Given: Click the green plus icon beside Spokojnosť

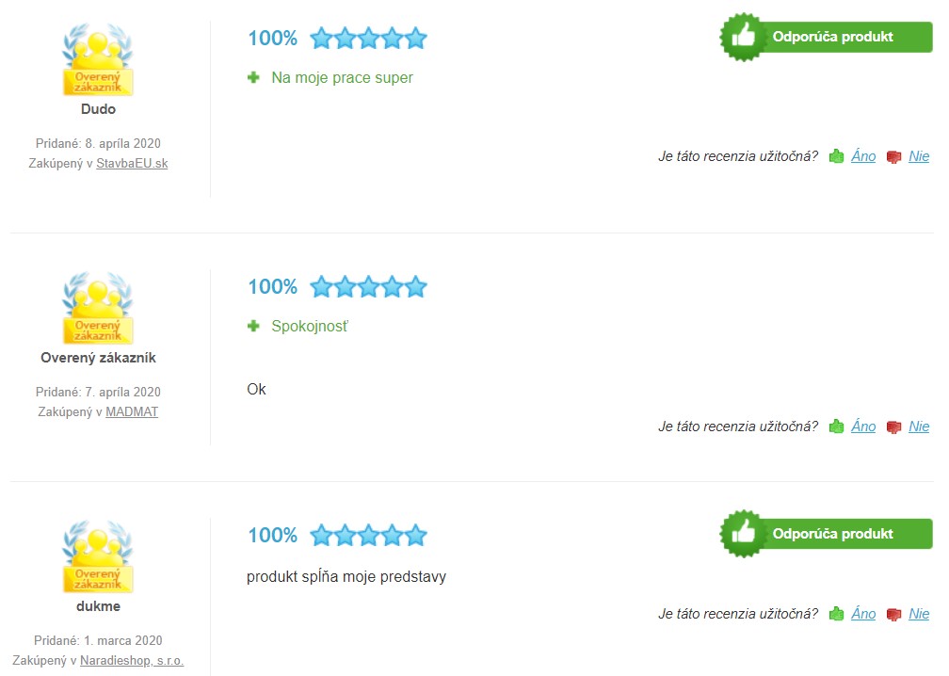Looking at the screenshot, I should click(x=253, y=326).
